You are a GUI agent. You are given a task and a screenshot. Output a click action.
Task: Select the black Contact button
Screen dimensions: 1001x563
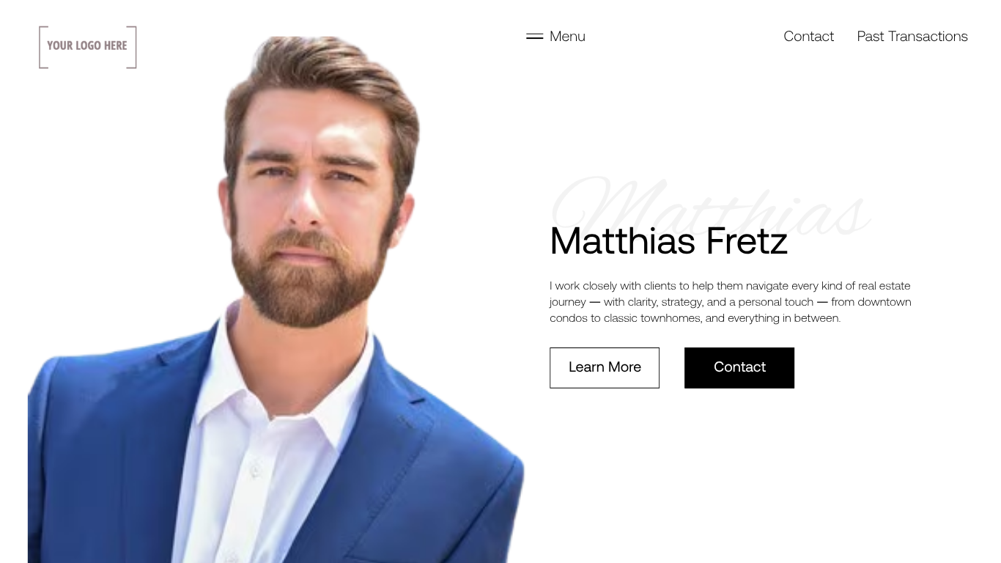[x=739, y=368]
